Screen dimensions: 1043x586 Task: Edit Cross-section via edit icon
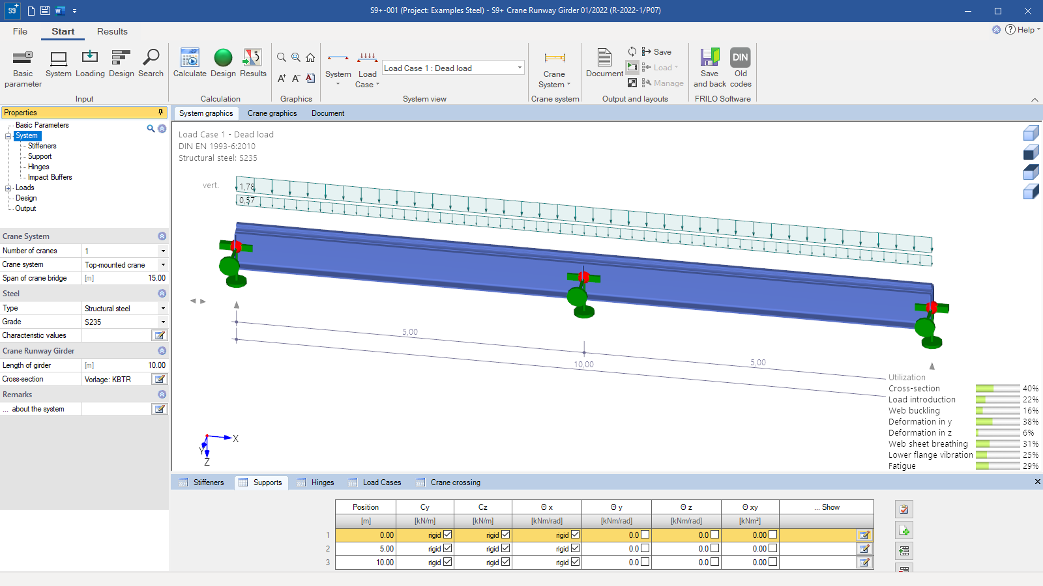click(x=159, y=379)
